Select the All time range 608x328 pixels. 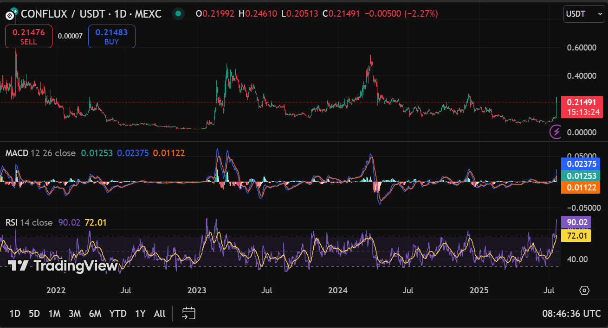point(160,314)
